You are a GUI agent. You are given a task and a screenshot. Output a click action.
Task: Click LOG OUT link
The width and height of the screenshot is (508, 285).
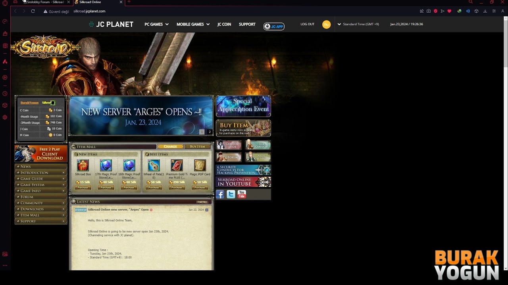coord(307,24)
